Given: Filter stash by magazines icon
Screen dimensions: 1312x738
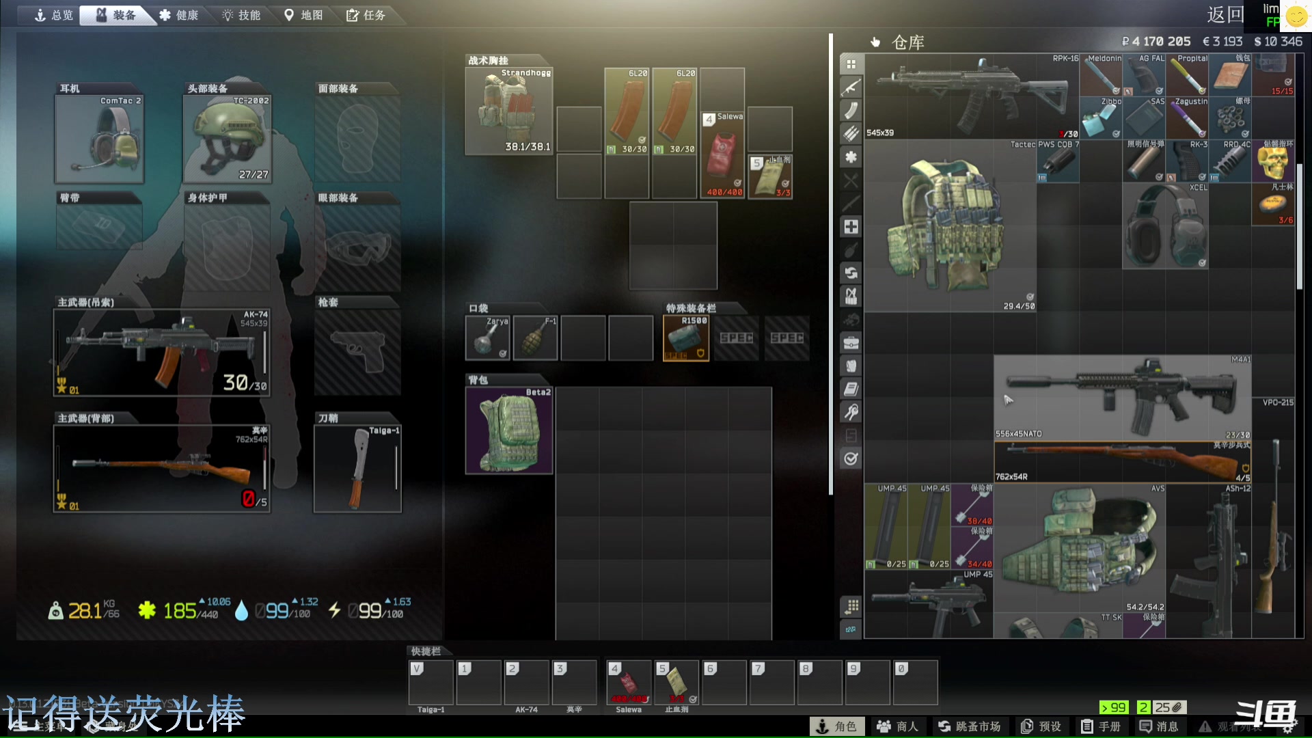Looking at the screenshot, I should pos(851,111).
